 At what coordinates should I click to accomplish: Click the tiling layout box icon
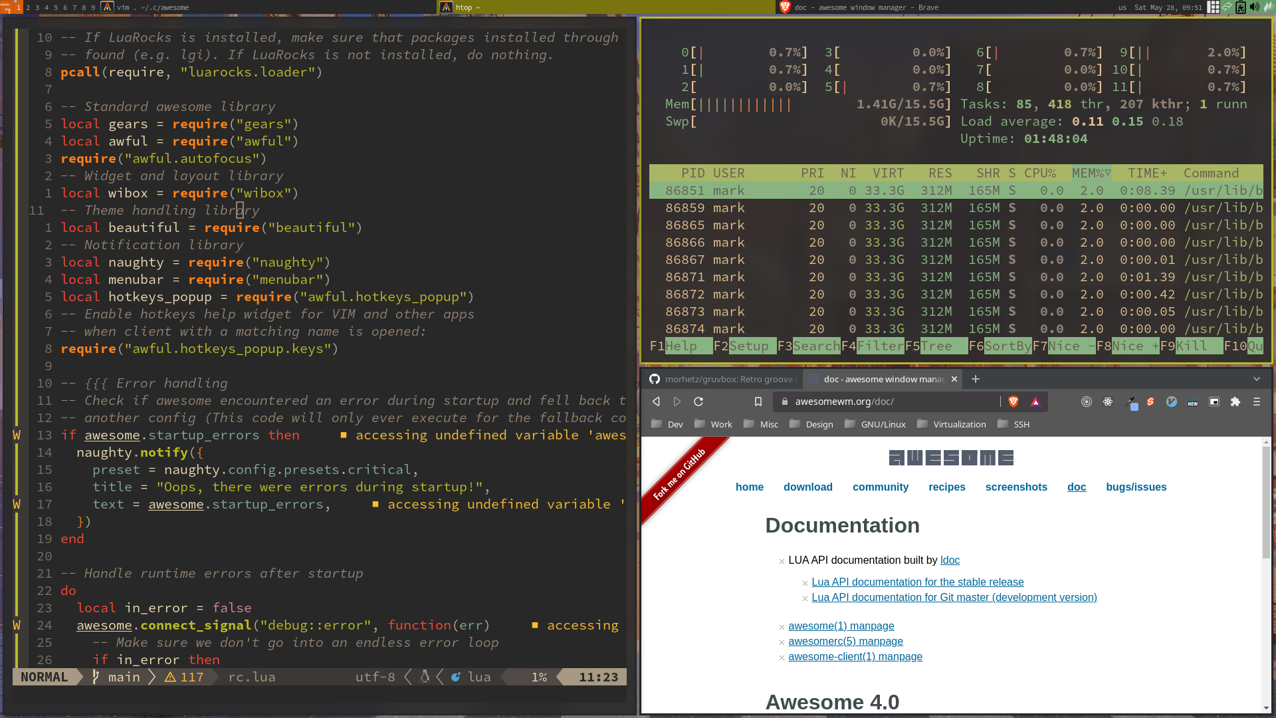tap(1214, 7)
